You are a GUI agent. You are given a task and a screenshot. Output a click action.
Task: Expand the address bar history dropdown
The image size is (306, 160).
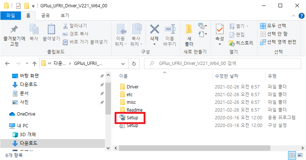pyautogui.click(x=123, y=63)
